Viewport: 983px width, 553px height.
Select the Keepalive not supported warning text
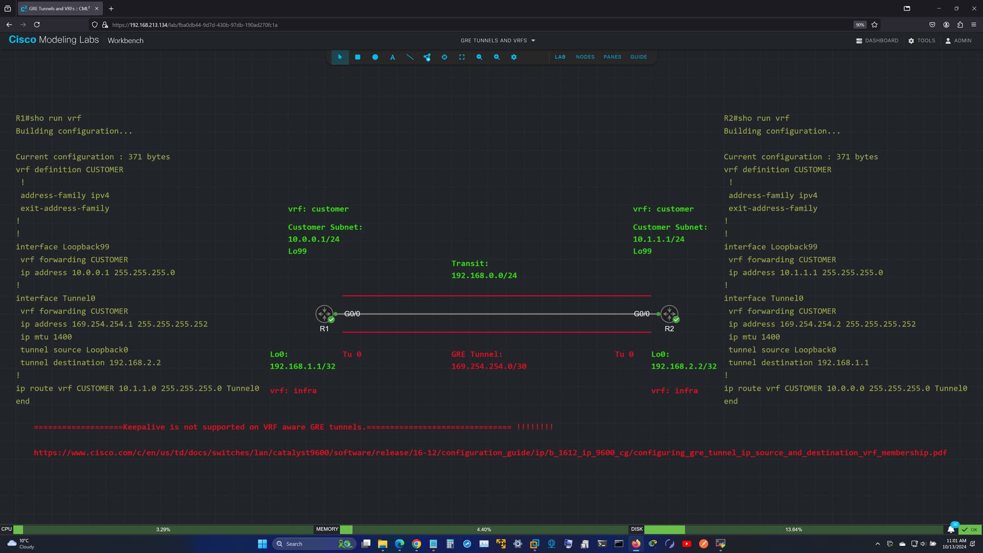(293, 427)
